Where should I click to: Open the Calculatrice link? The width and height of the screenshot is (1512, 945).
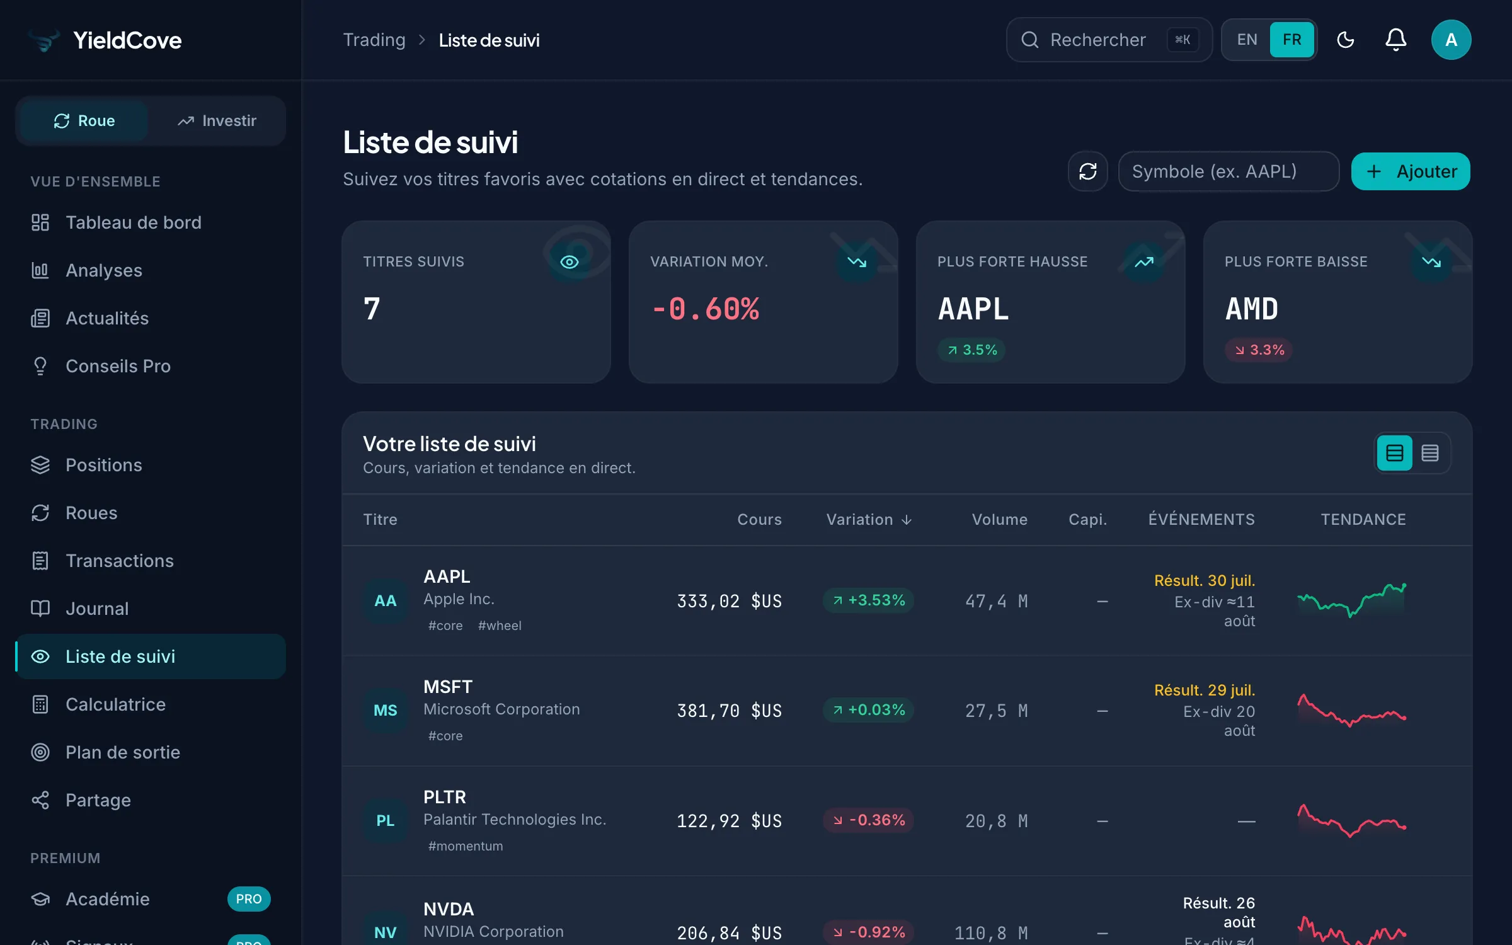pos(151,704)
